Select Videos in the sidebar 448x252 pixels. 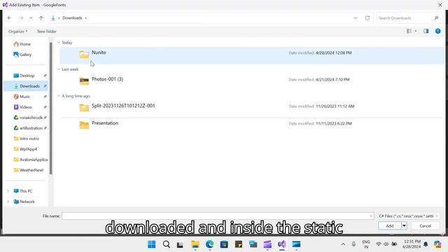pos(25,107)
